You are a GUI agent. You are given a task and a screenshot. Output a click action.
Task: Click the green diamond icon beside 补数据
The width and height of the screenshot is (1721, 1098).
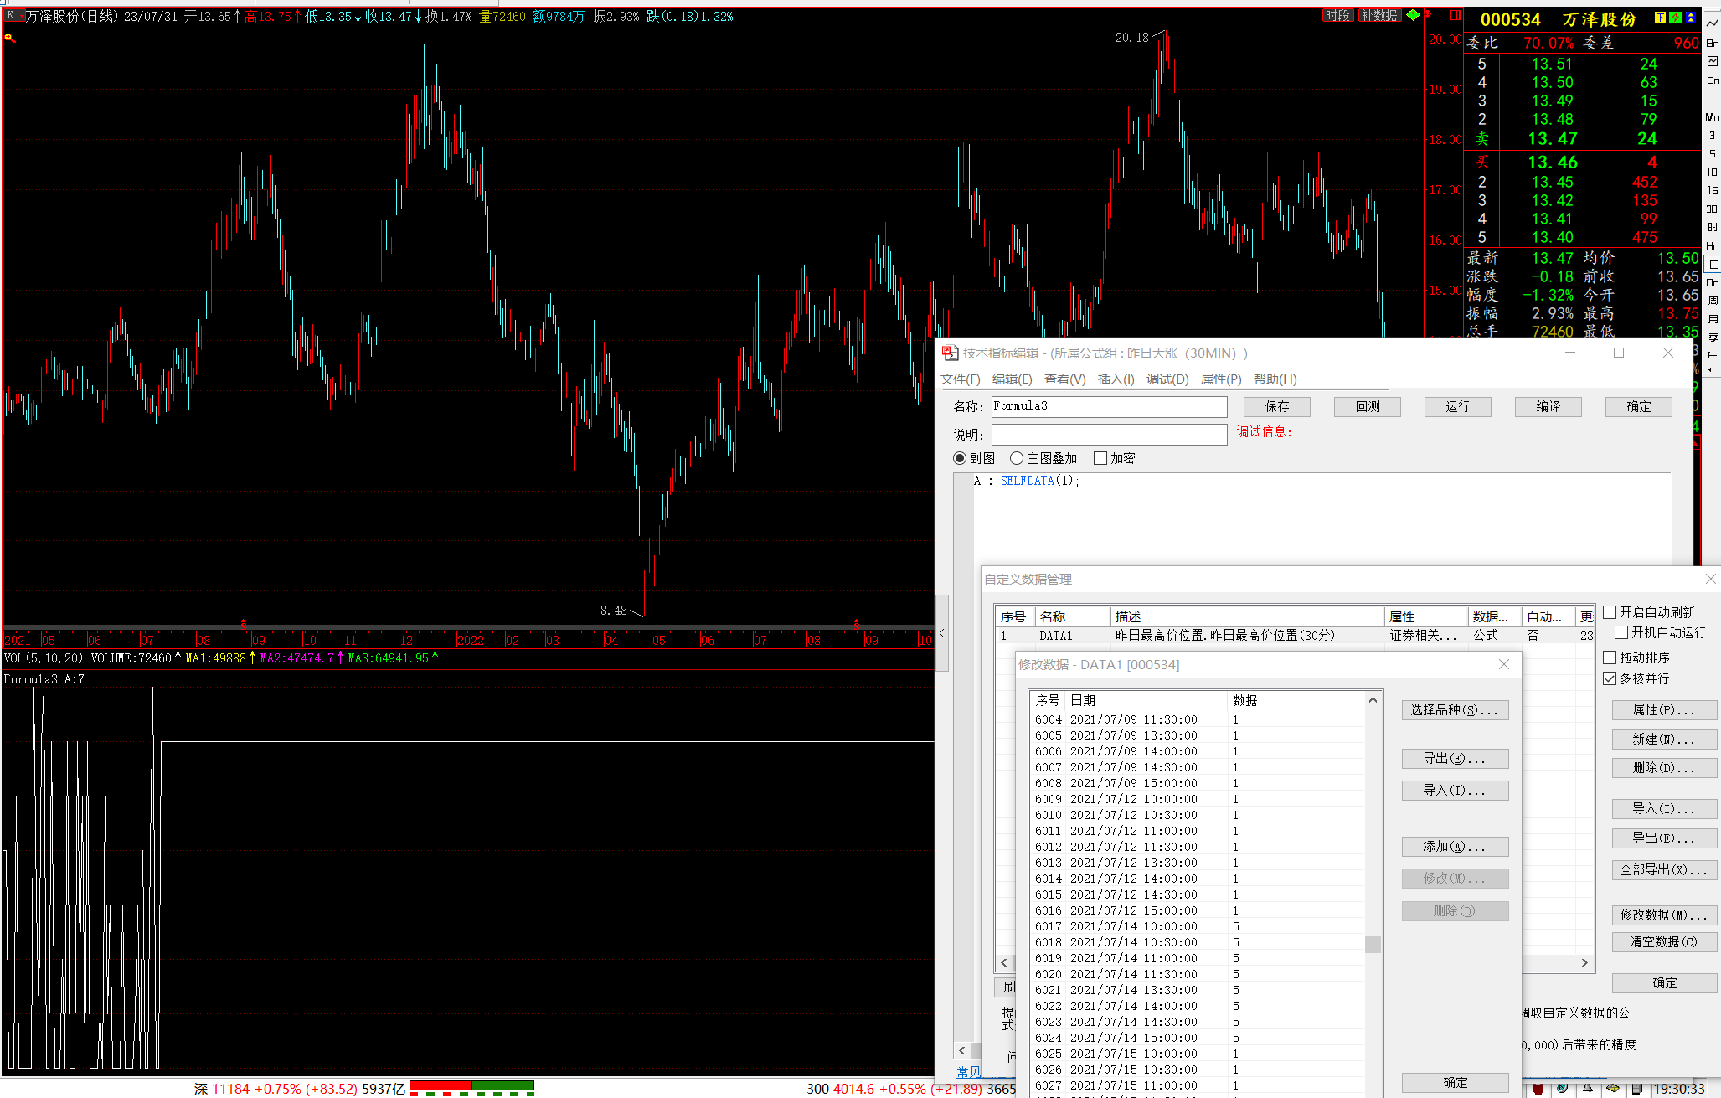[1414, 15]
